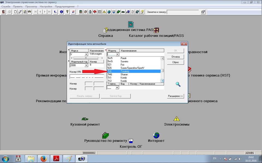This screenshot has width=262, height=163.
Task: Open Firefox from the taskbar
Action: [43, 159]
